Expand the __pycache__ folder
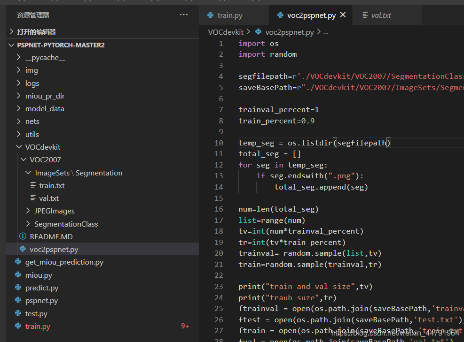 pos(19,57)
